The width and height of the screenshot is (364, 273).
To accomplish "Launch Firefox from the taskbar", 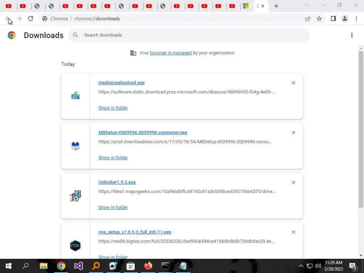I will pyautogui.click(x=148, y=266).
